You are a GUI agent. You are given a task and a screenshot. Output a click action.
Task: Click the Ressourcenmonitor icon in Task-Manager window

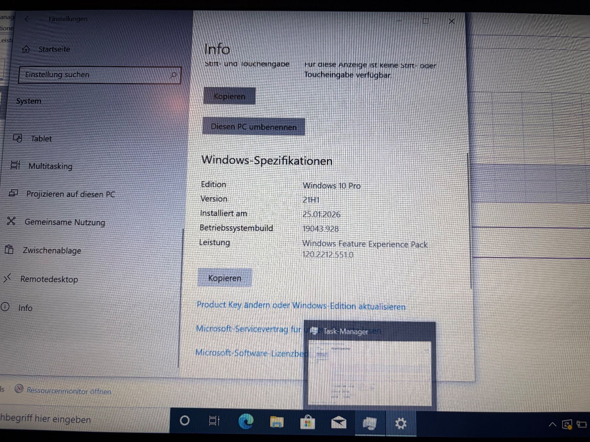point(19,388)
